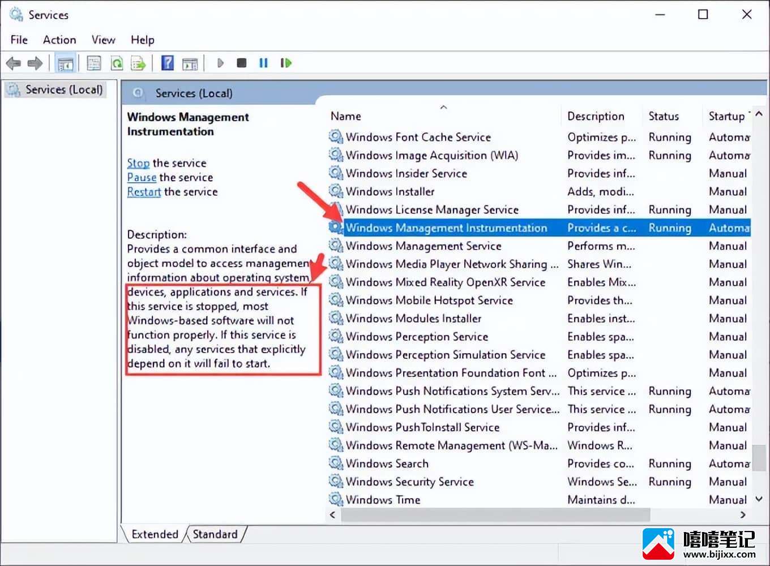Select Windows Management Instrumentation row
The image size is (770, 566).
(x=539, y=228)
